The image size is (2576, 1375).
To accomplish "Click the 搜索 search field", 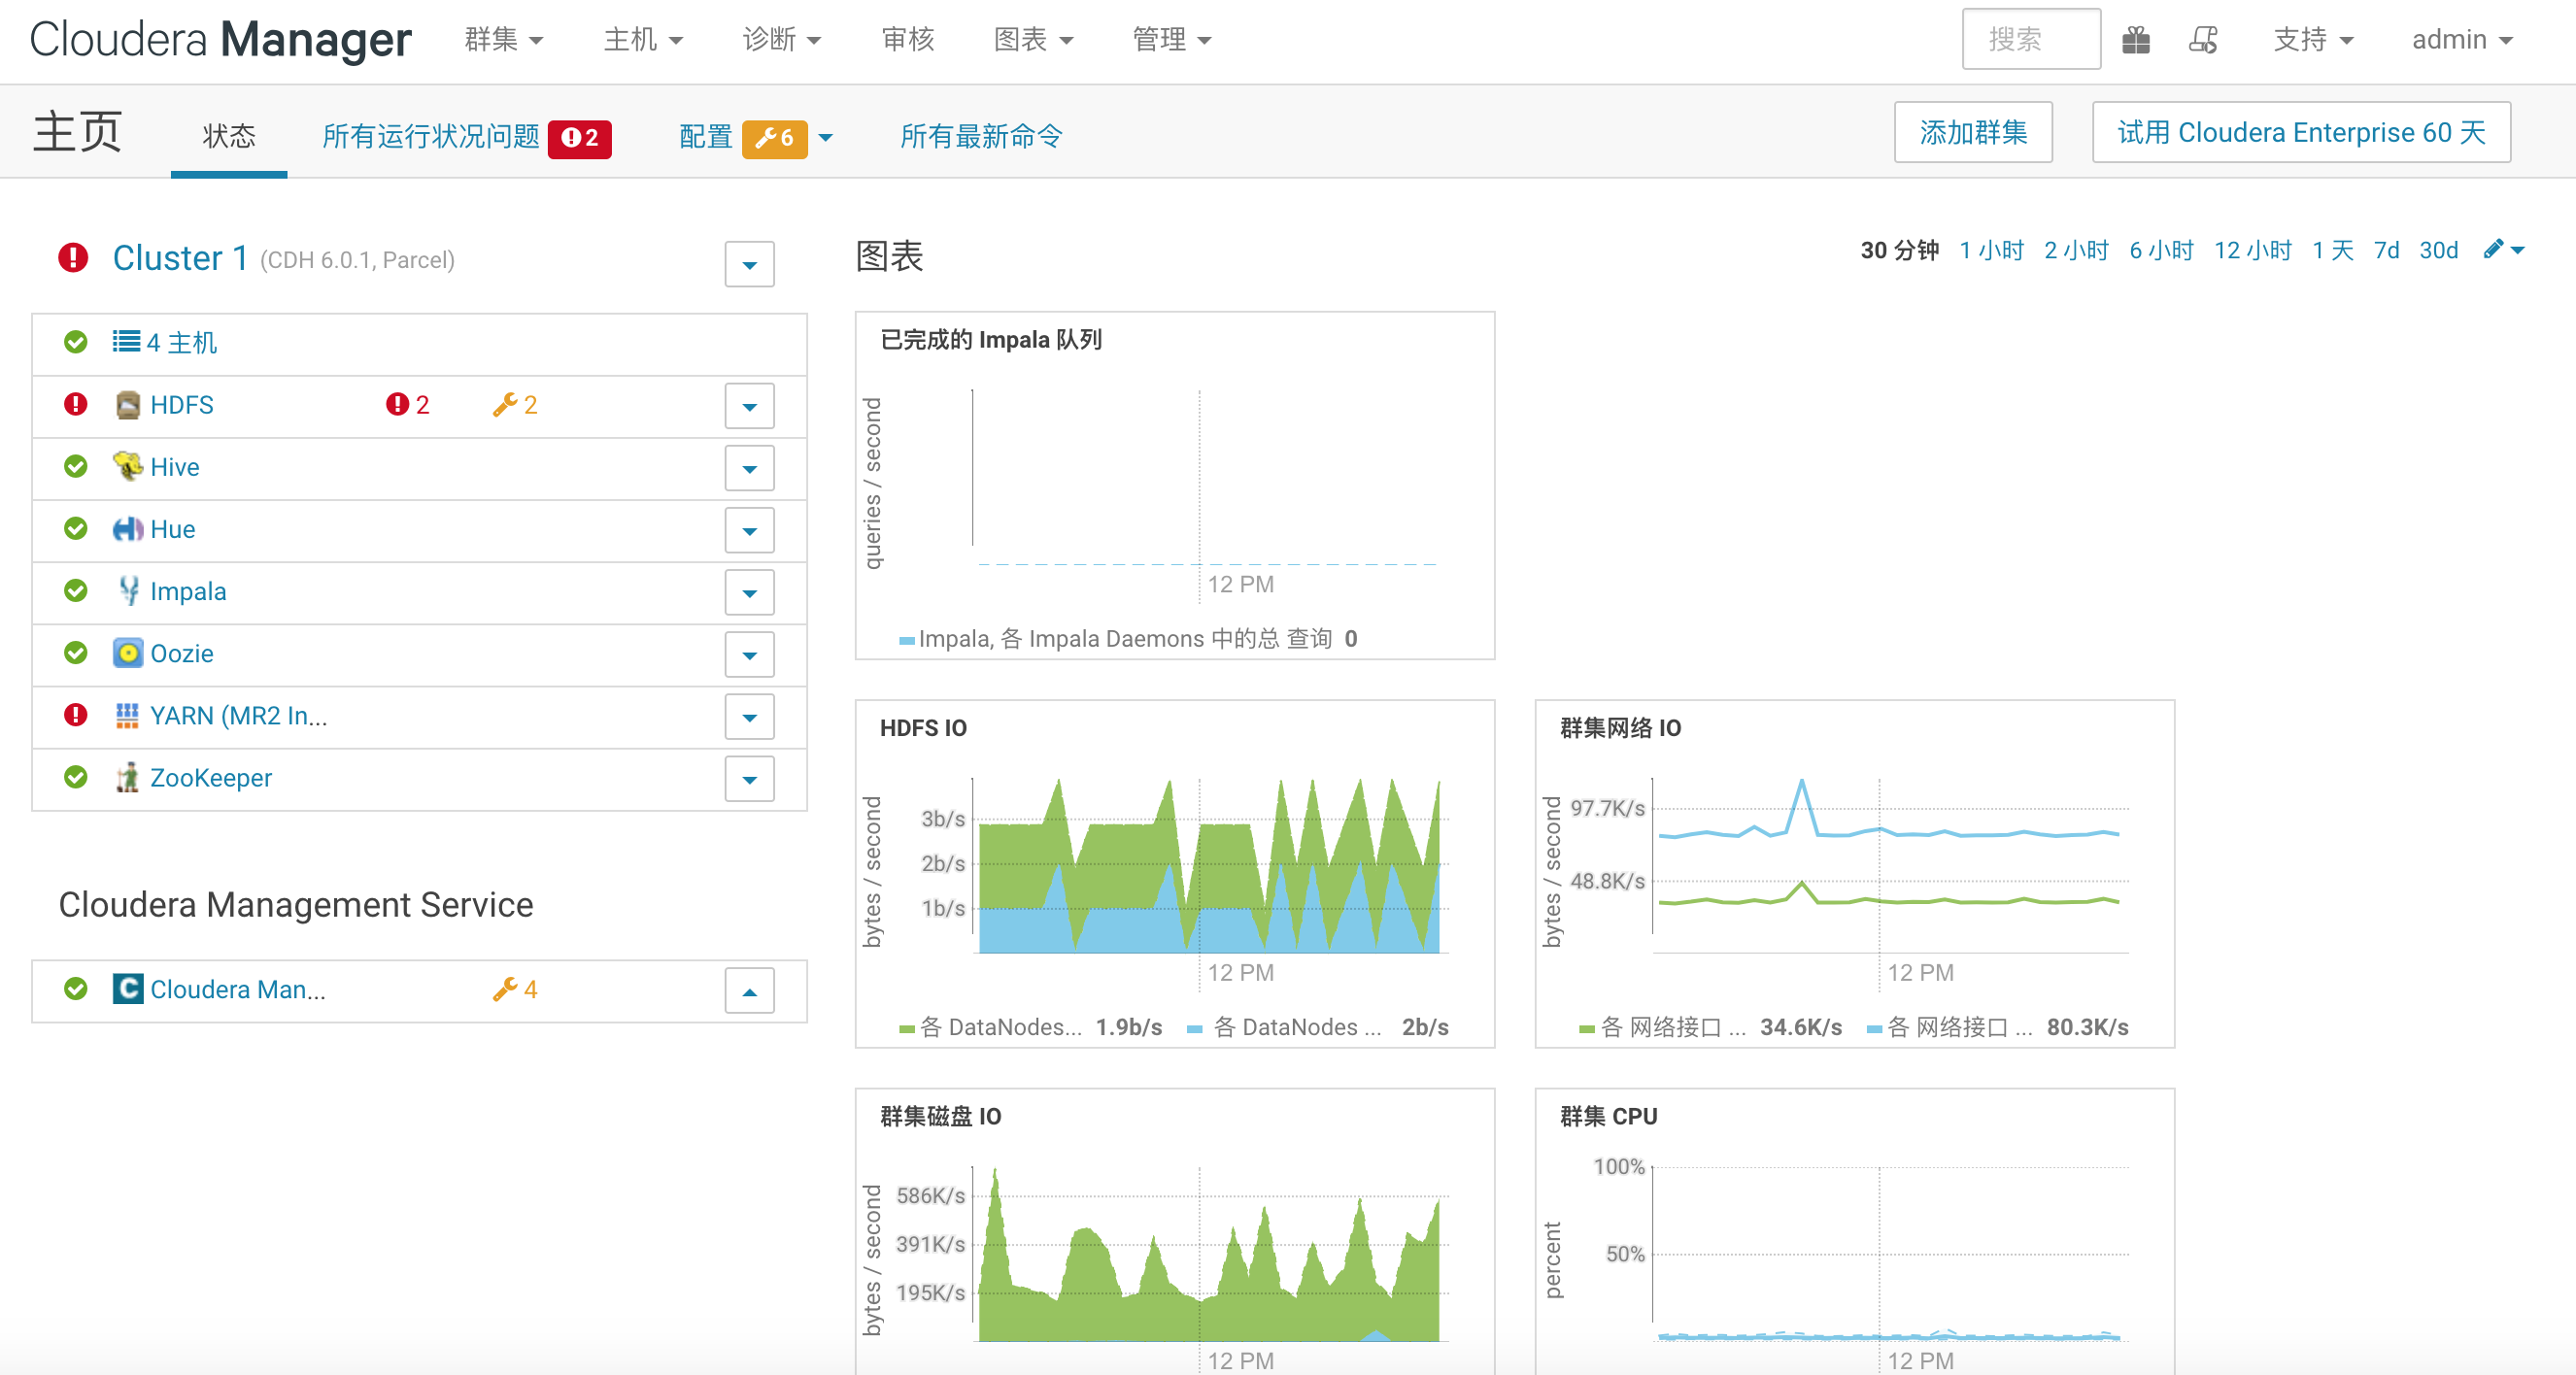I will point(2031,40).
